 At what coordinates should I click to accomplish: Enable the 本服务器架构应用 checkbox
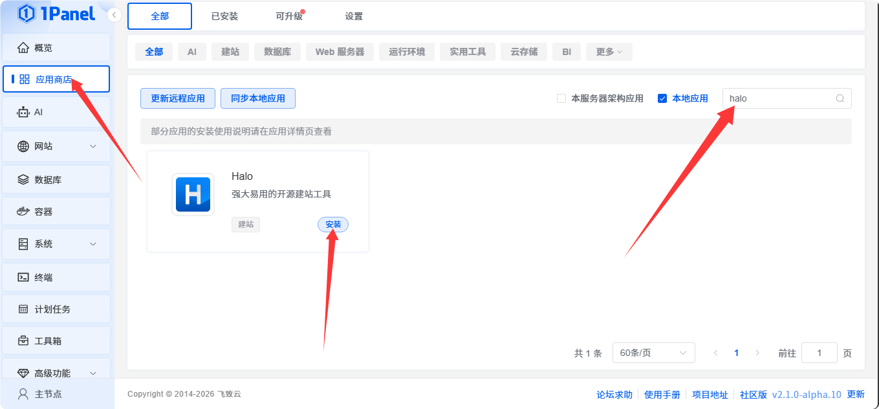tap(561, 98)
